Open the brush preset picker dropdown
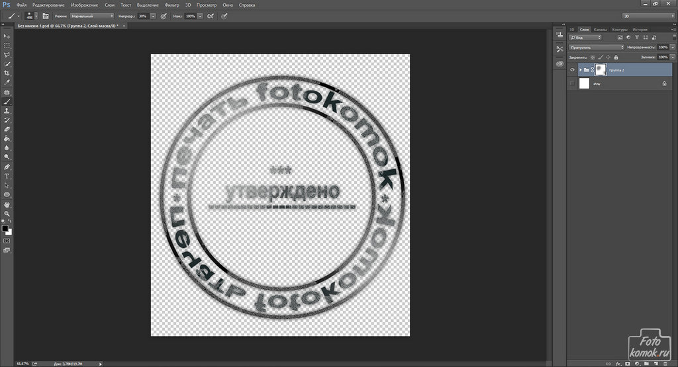This screenshot has width=678, height=367. [36, 16]
